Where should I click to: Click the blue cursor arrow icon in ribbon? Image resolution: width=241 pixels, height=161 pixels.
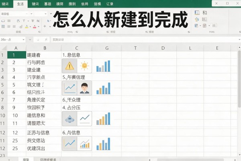[x=49, y=21]
